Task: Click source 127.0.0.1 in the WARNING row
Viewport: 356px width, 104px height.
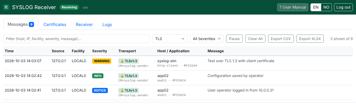Action: pyautogui.click(x=59, y=61)
